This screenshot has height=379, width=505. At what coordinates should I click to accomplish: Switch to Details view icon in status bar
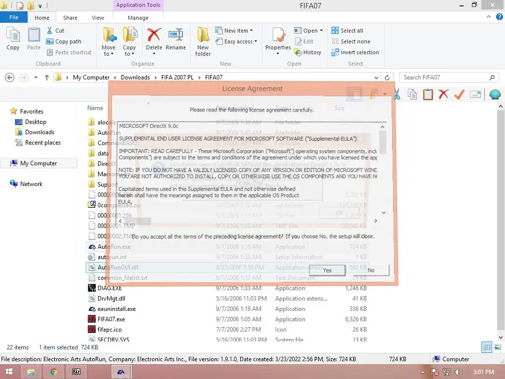pyautogui.click(x=487, y=347)
